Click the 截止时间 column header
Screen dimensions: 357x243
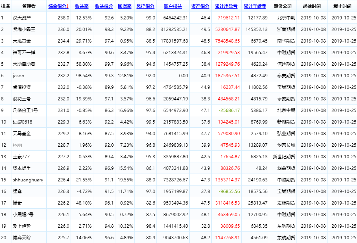(x=342, y=6)
